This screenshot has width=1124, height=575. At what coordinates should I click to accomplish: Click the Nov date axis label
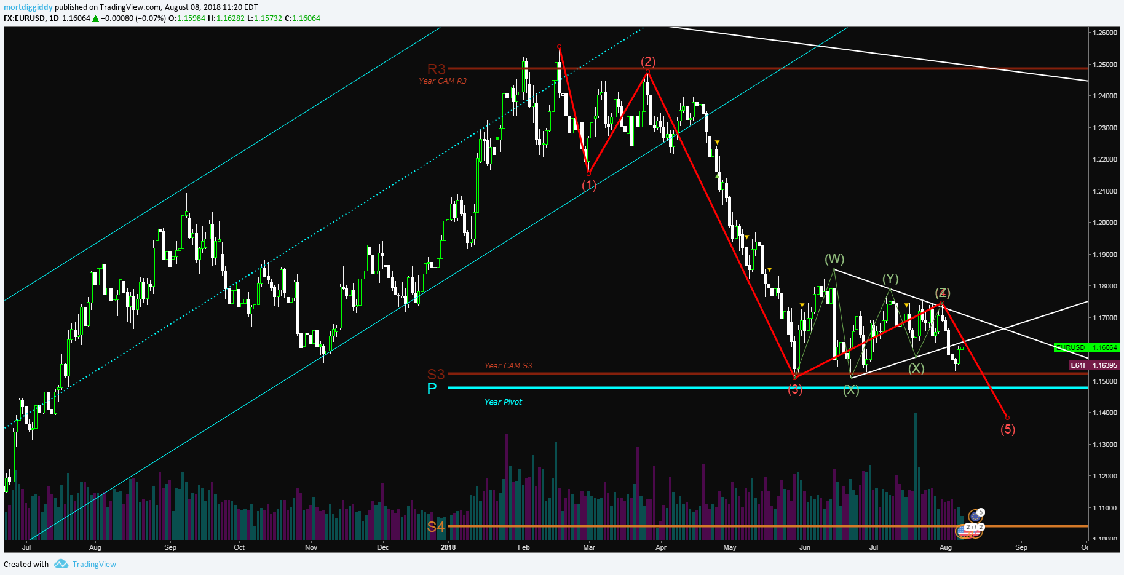click(311, 547)
